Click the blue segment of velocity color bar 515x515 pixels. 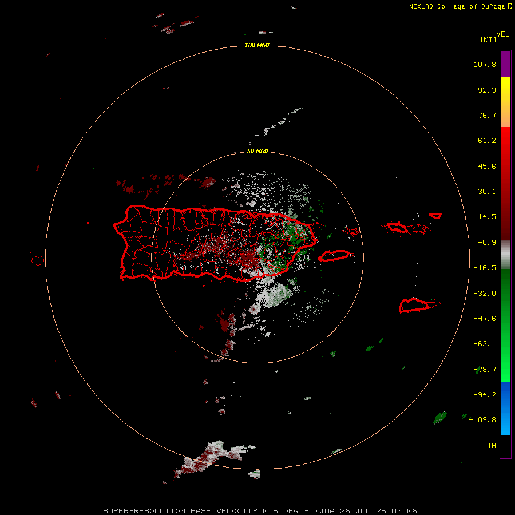pos(505,408)
